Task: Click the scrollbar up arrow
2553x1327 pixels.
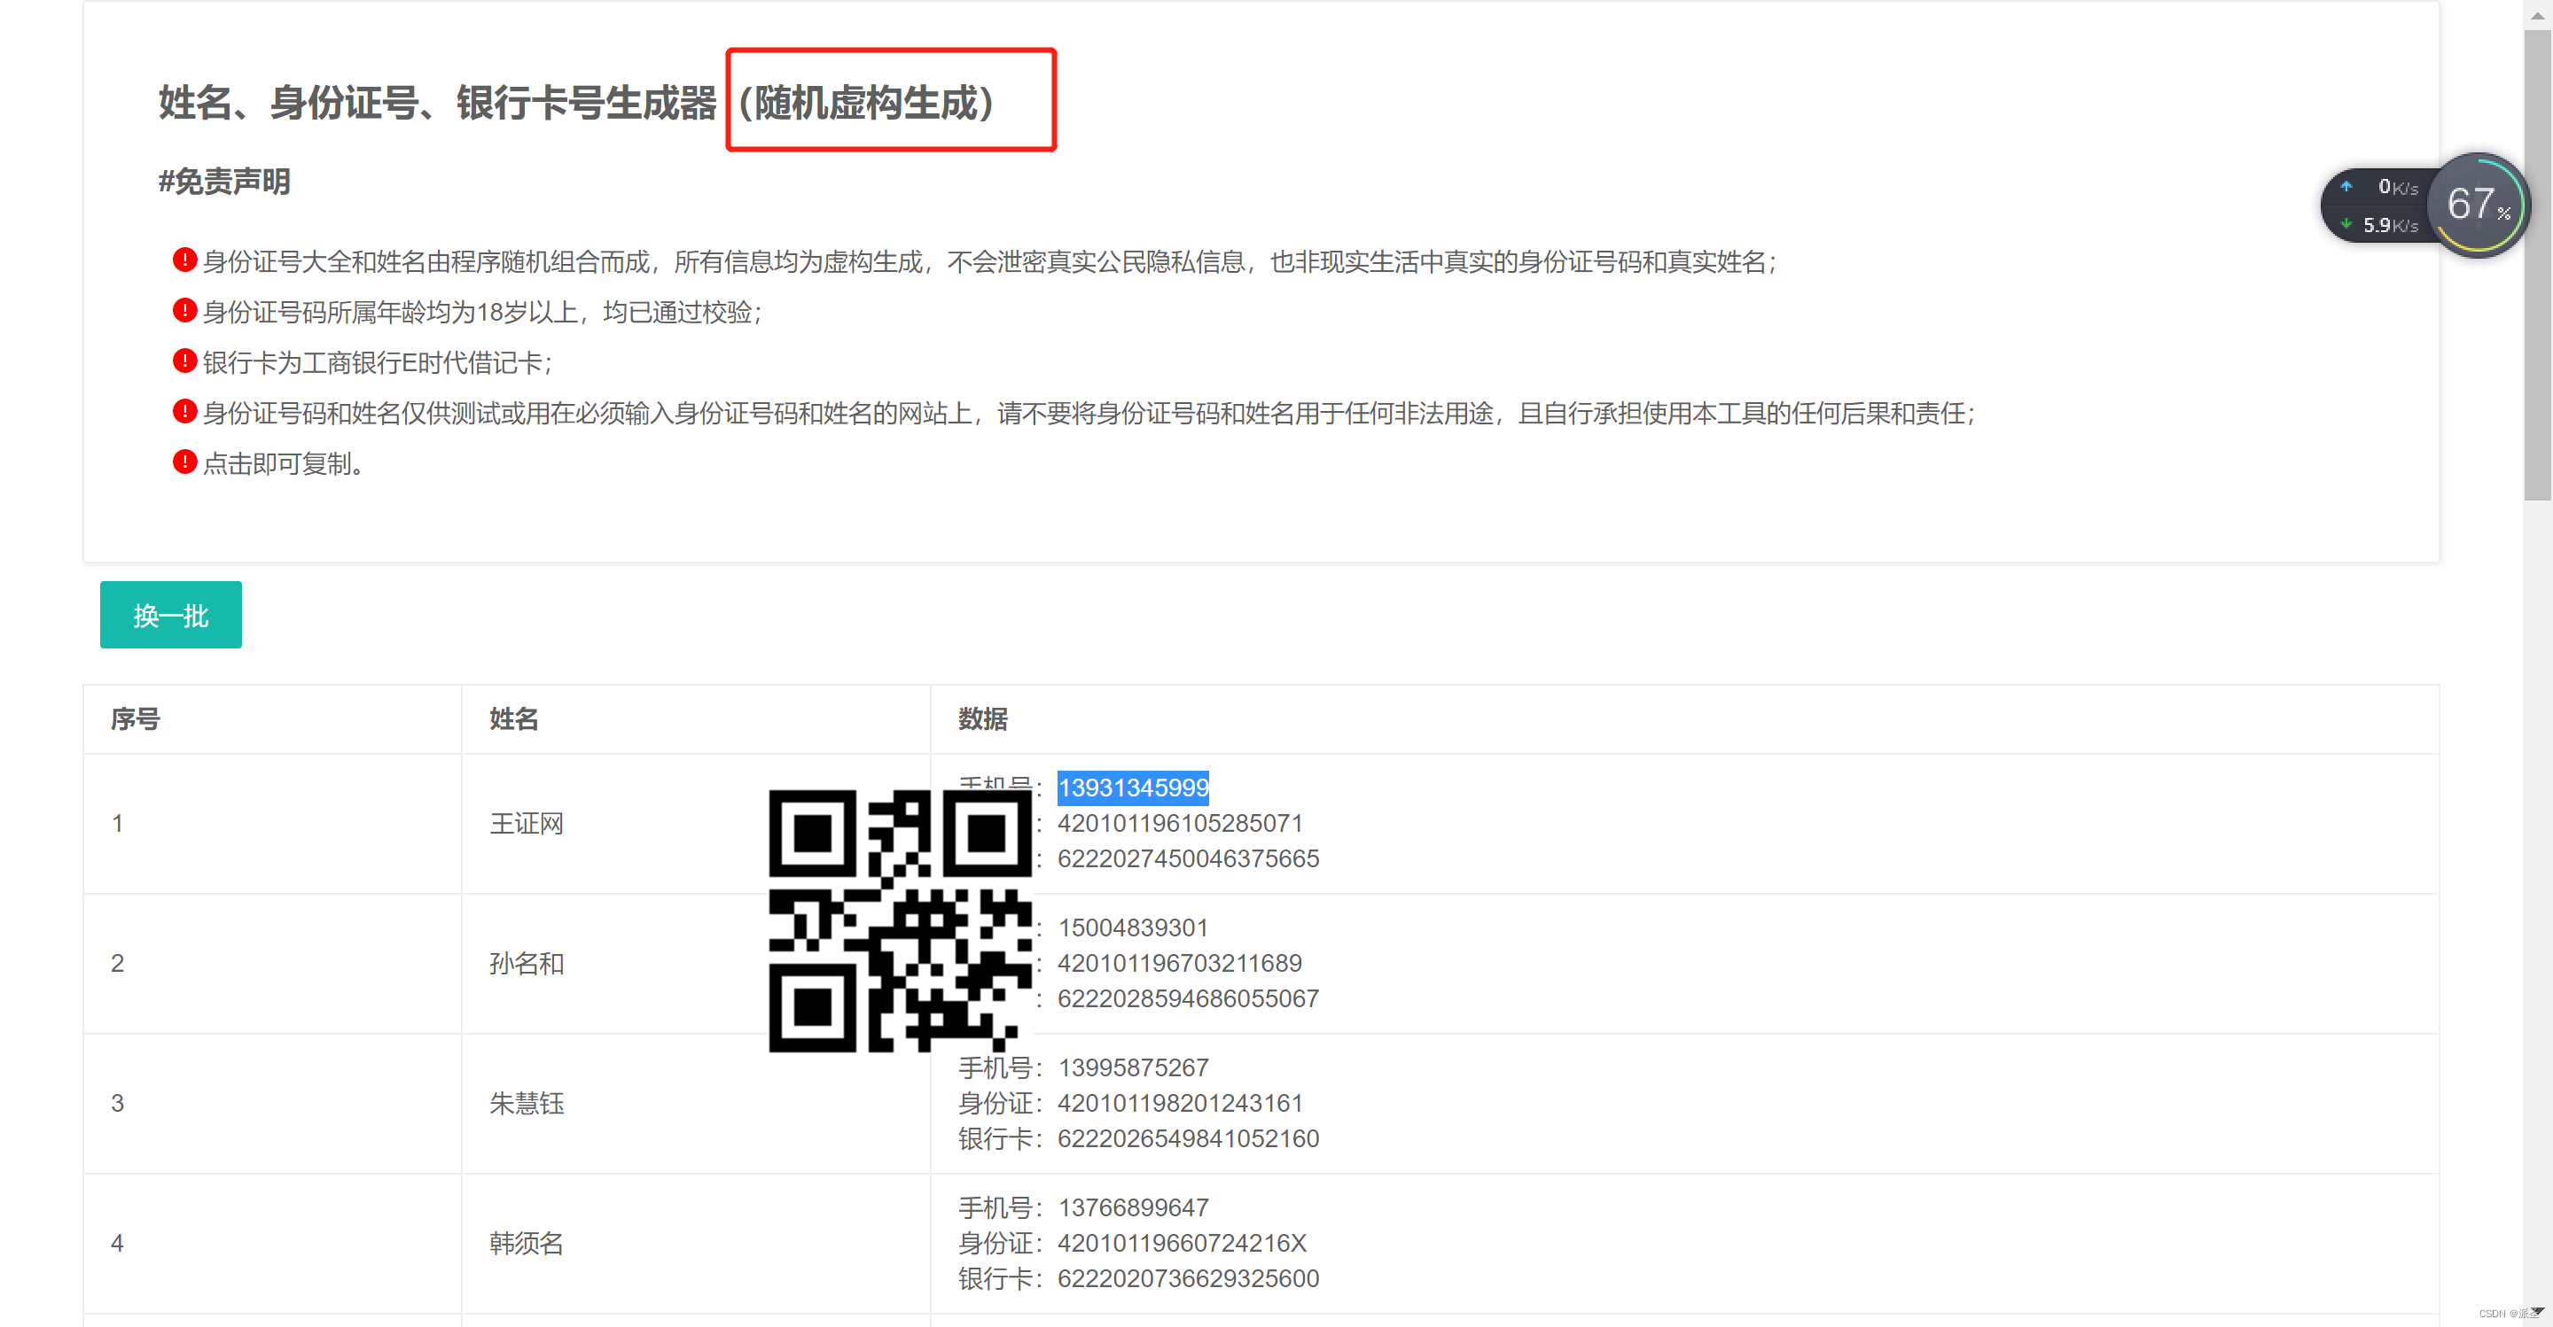Action: pos(2537,14)
